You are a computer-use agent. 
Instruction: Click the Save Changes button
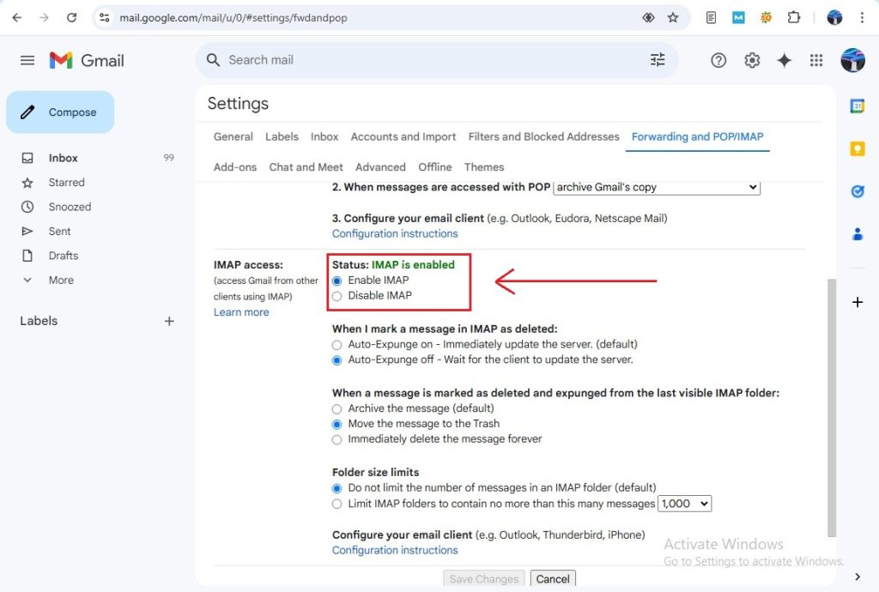(x=484, y=579)
